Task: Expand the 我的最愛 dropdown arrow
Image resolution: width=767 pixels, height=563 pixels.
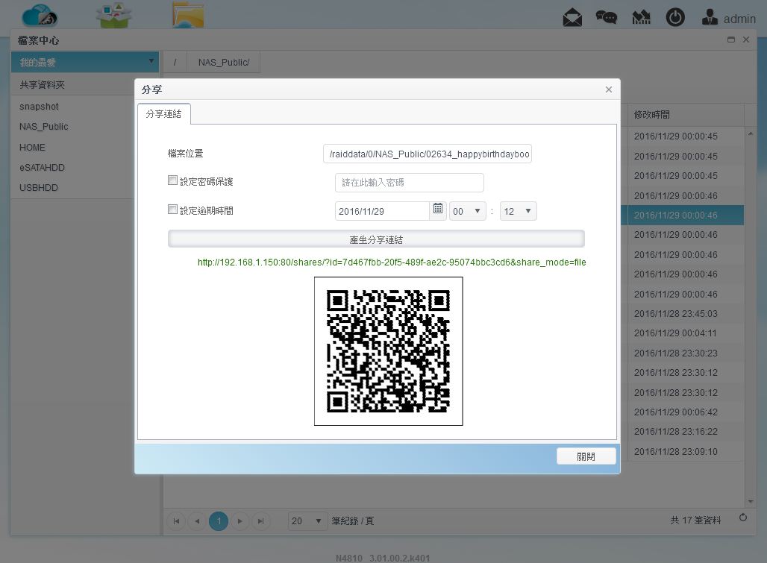Action: 151,62
